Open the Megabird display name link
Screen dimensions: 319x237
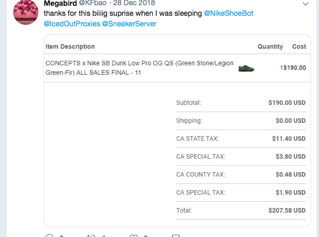click(x=60, y=3)
